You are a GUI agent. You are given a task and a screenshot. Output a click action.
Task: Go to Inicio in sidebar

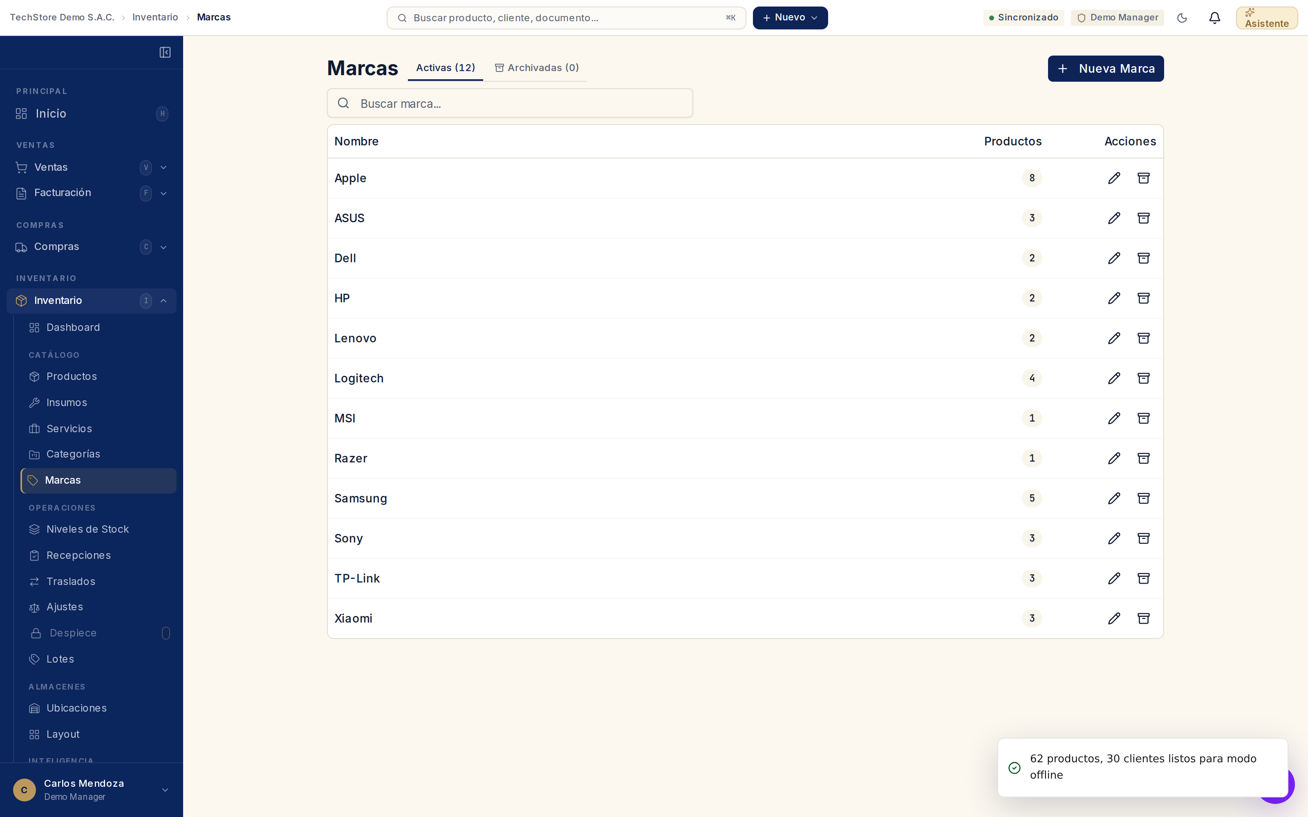[91, 114]
